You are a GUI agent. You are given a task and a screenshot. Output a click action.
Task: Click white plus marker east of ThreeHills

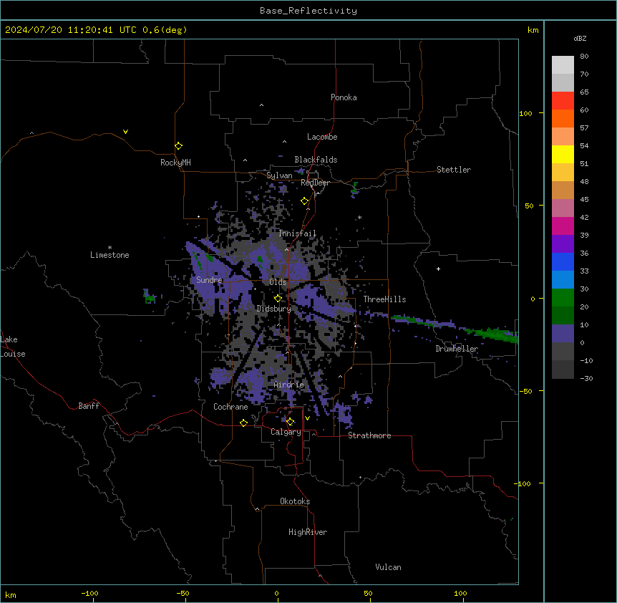(x=438, y=269)
